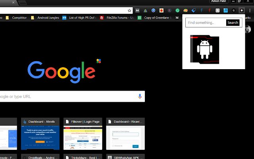The image size is (254, 159).
Task: Open the gray M extension icon
Action: [x=137, y=11]
